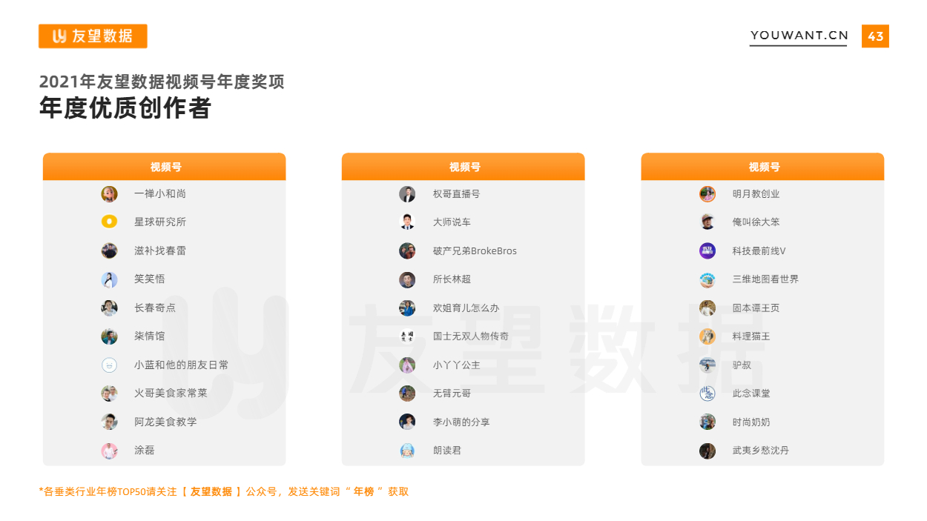Select the 小丫丫公主 avatar

point(407,365)
